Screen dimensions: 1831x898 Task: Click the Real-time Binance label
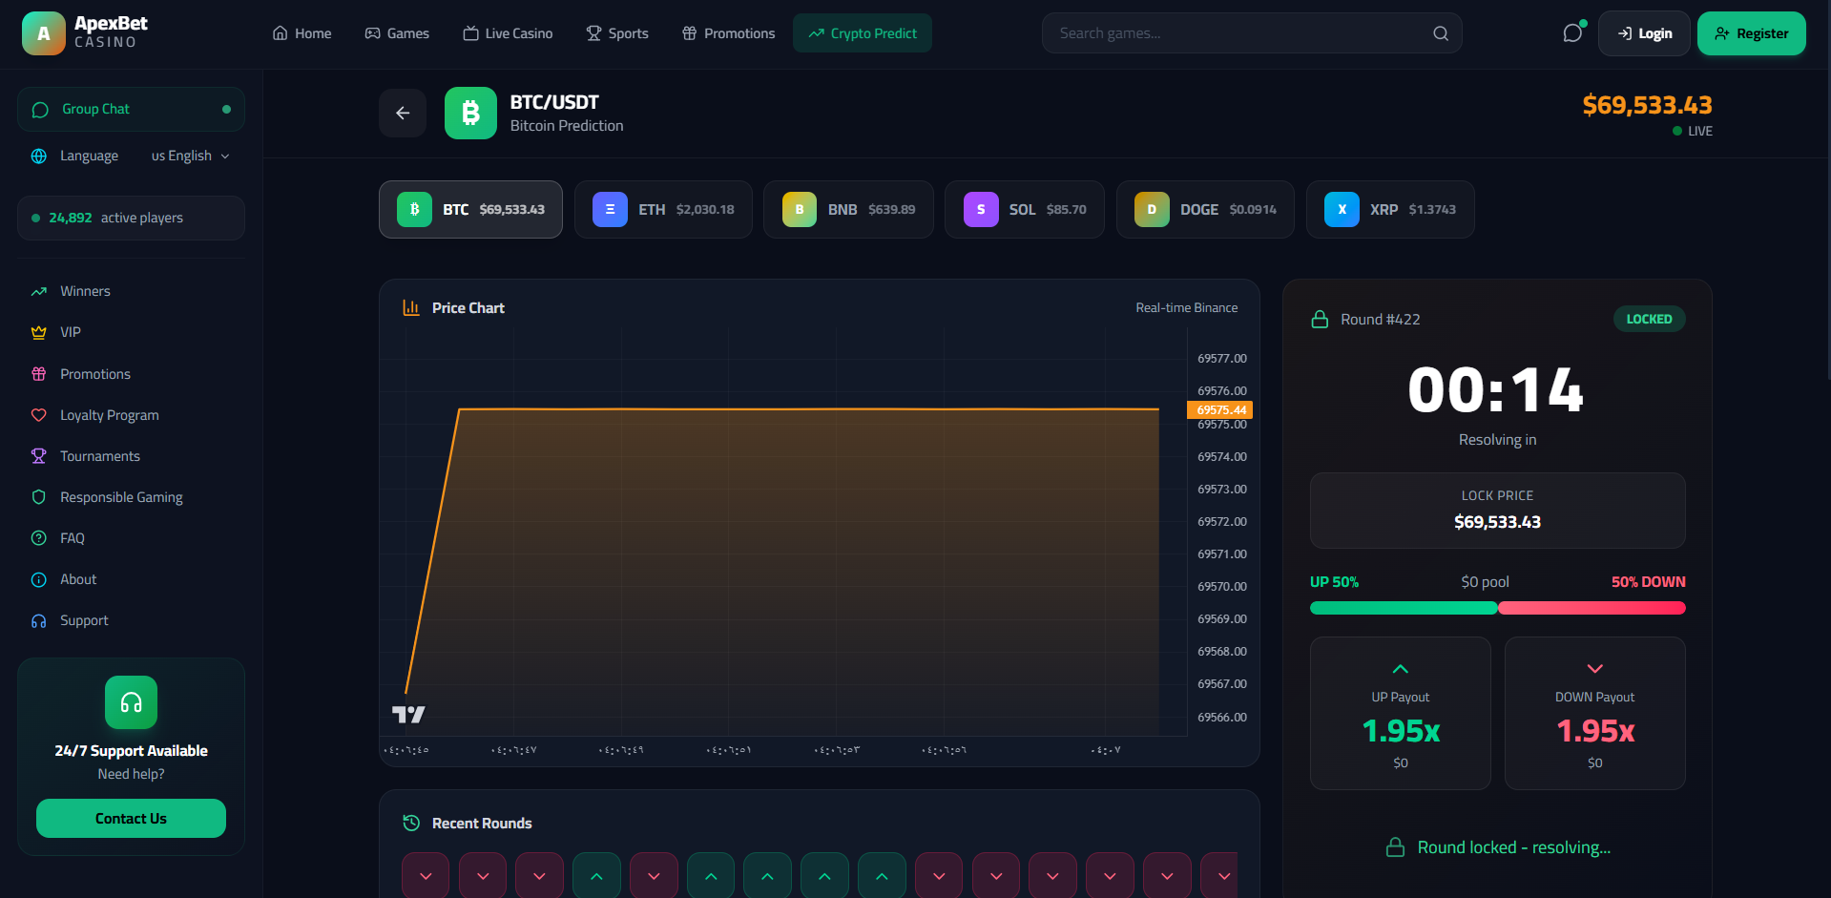coord(1186,308)
